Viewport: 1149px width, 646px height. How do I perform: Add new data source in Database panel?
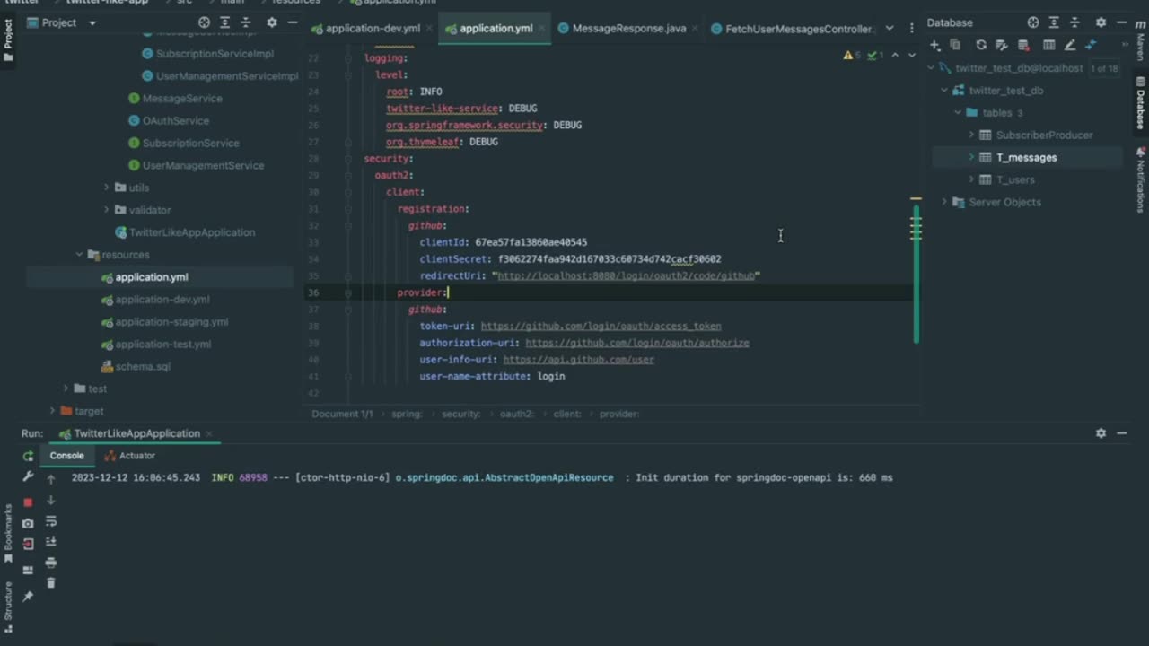coord(935,45)
